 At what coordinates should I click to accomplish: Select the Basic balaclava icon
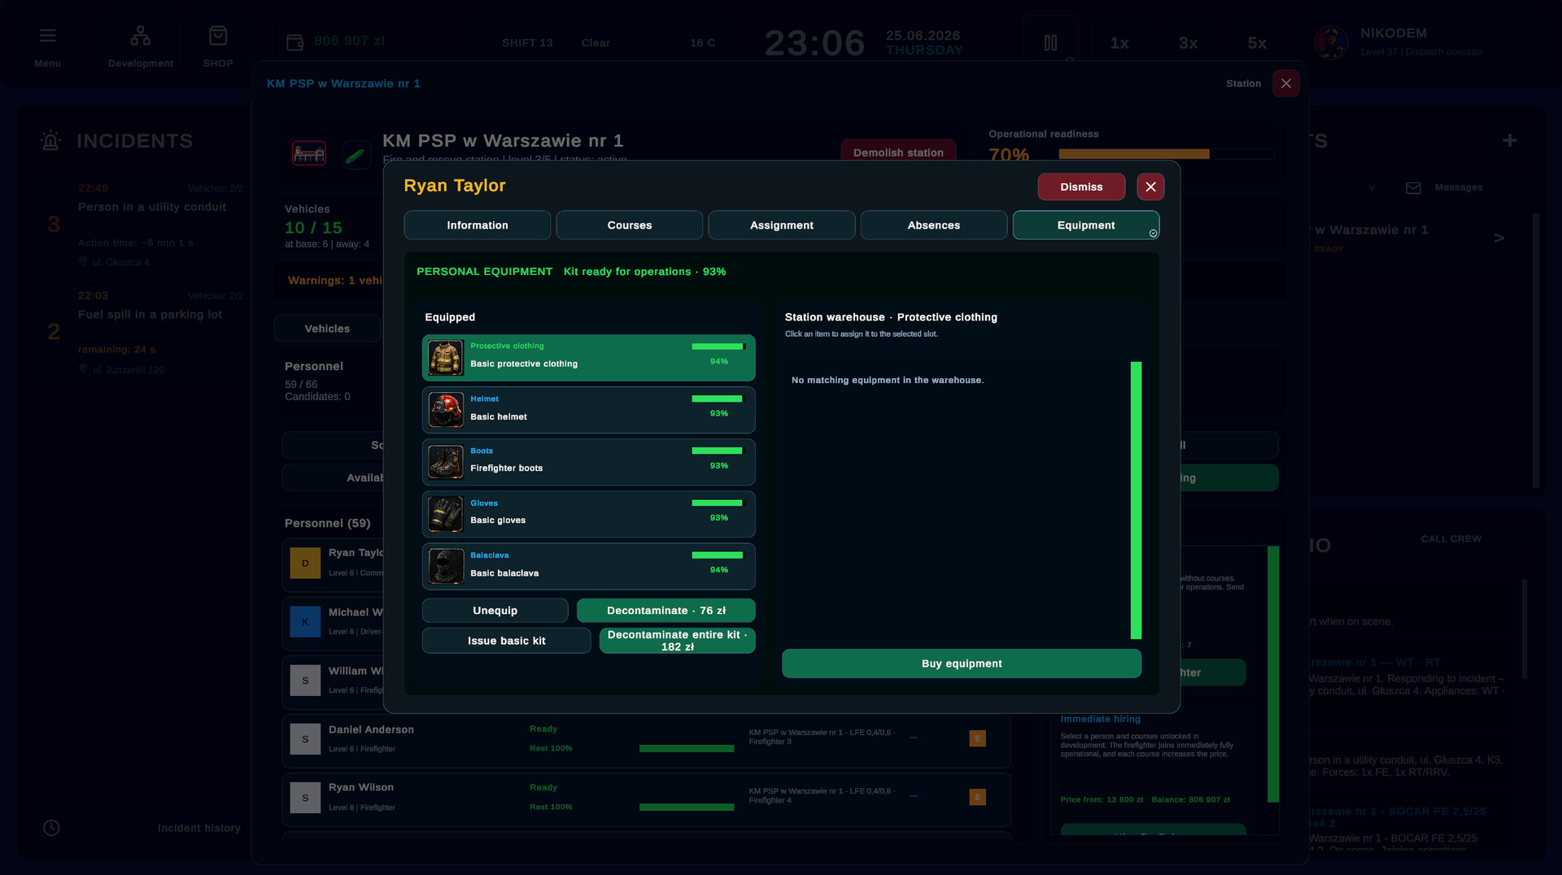pyautogui.click(x=446, y=566)
